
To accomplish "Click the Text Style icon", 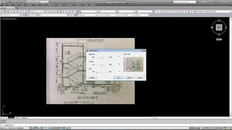I will click(x=80, y=12).
